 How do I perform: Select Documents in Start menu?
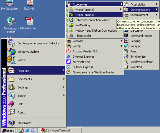click(36, 79)
